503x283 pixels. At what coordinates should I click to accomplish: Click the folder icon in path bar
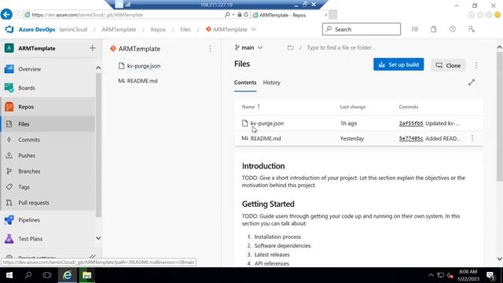pyautogui.click(x=290, y=47)
